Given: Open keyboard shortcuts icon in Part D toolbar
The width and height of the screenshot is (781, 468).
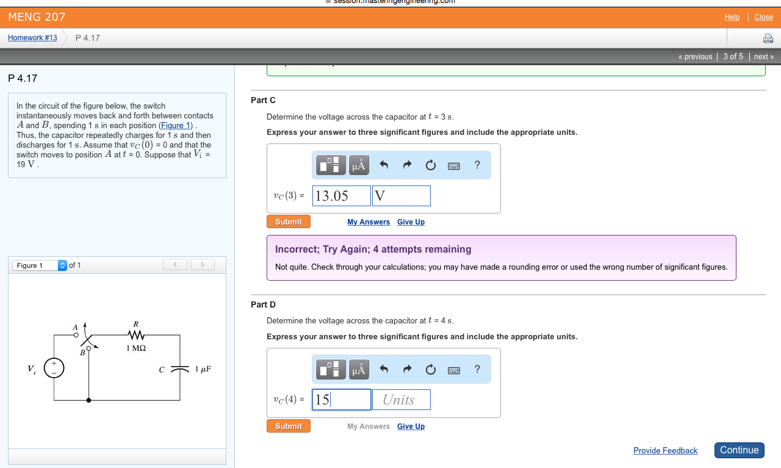Looking at the screenshot, I should click(x=454, y=370).
